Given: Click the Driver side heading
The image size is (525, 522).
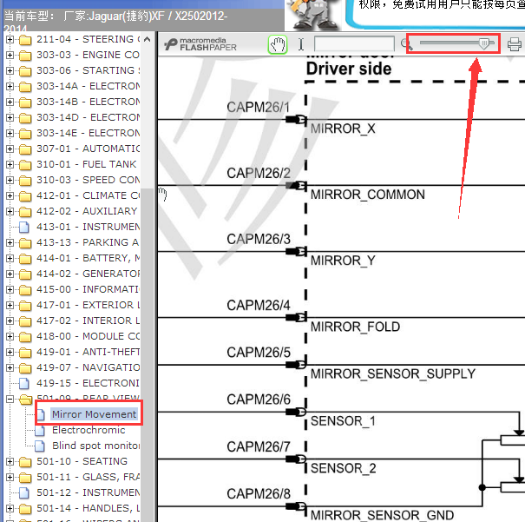Looking at the screenshot, I should (349, 69).
